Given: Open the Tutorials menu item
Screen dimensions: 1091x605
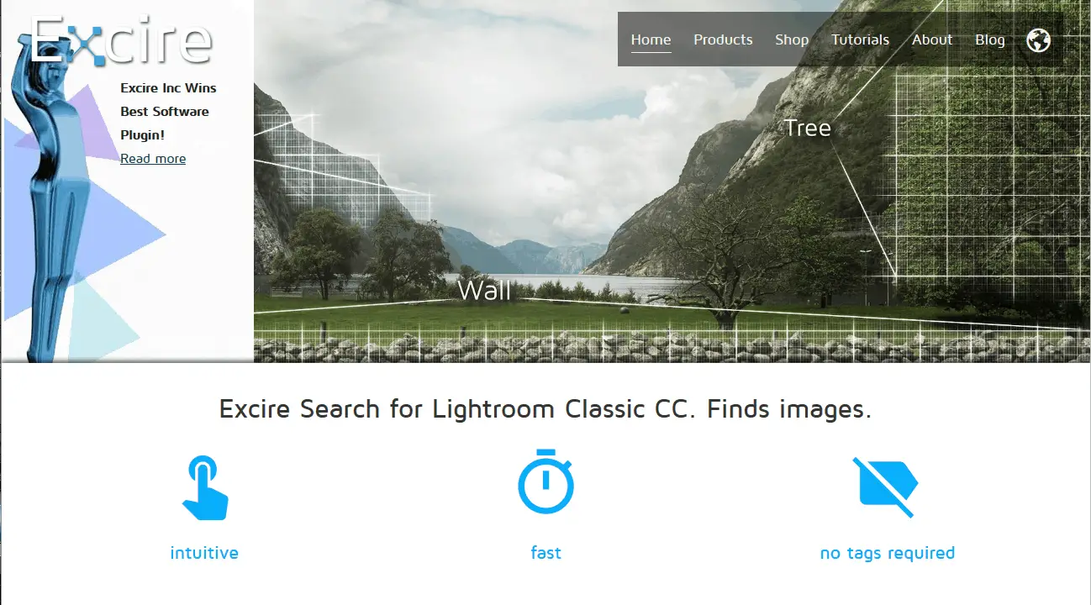Looking at the screenshot, I should [860, 39].
